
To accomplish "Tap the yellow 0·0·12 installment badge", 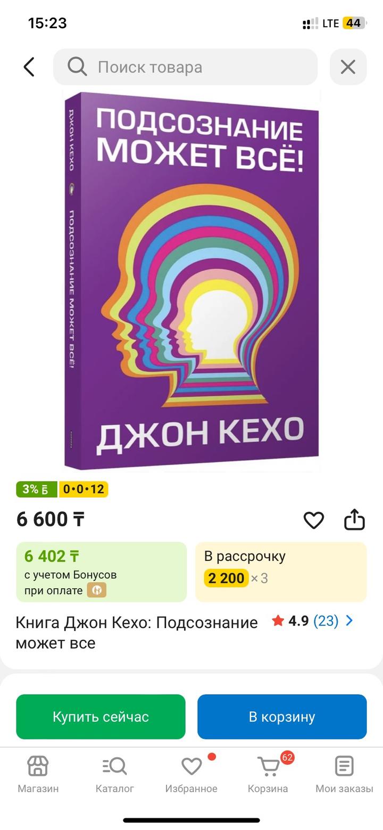I will [84, 489].
